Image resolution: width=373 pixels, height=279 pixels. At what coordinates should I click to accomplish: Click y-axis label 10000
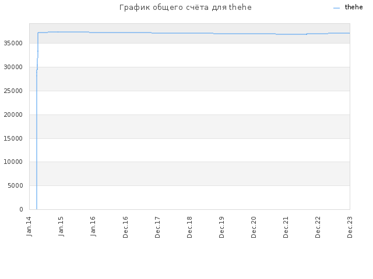(13, 162)
